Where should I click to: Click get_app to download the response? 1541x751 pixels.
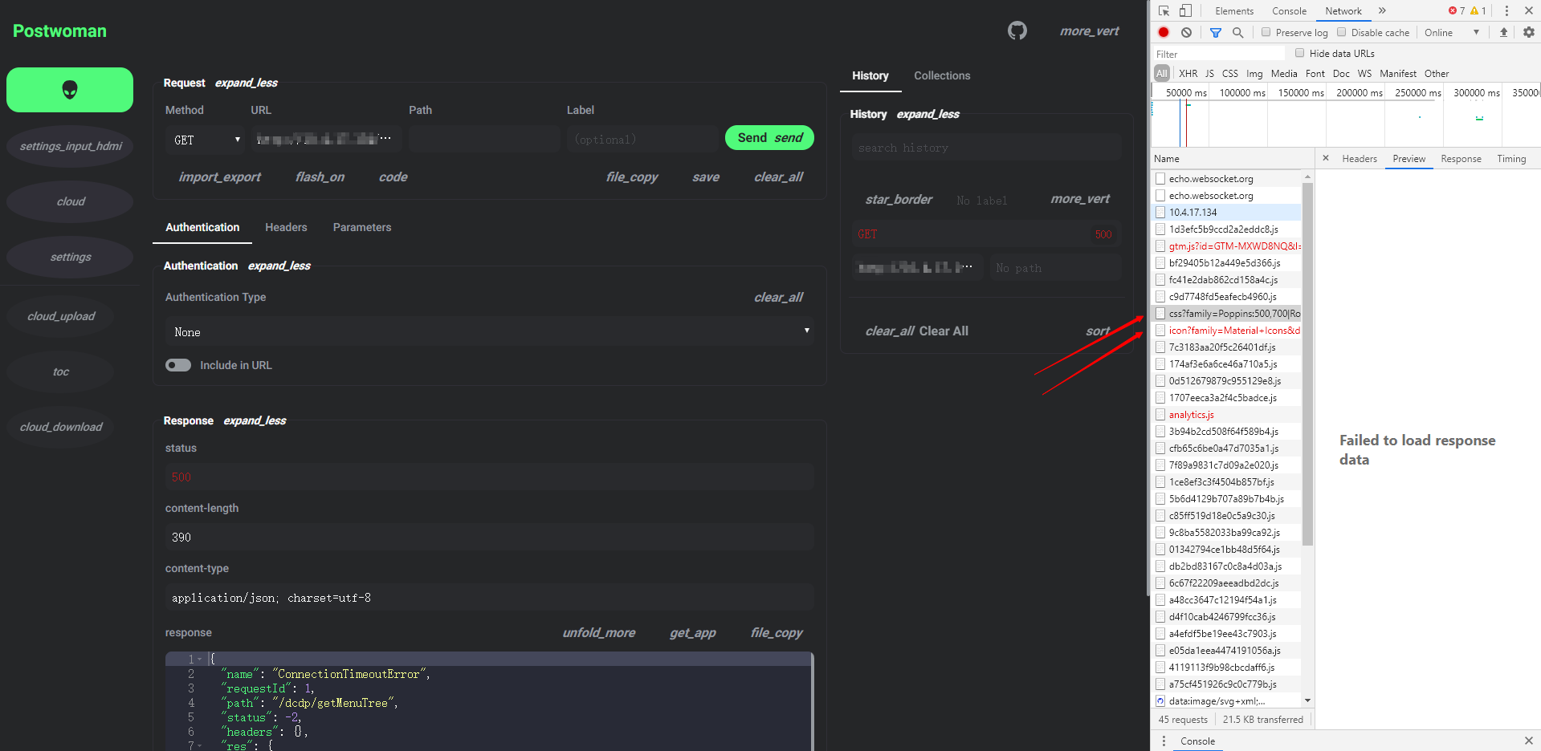[x=693, y=633]
